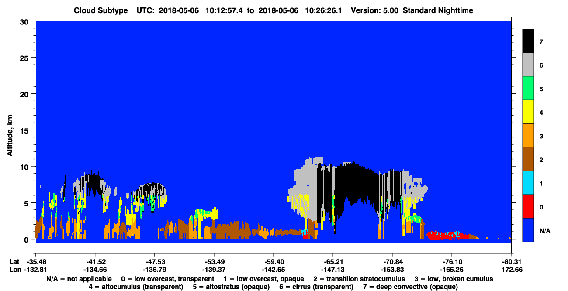Viewport: 568px width, 291px height.
Task: Click legend text '5 = altostratus (opaque)'
Action: tap(231, 287)
